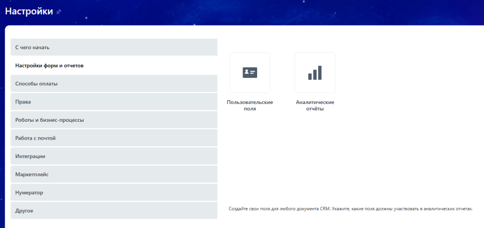This screenshot has width=484, height=228.
Task: Open Работа с почтой settings
Action: 113,138
